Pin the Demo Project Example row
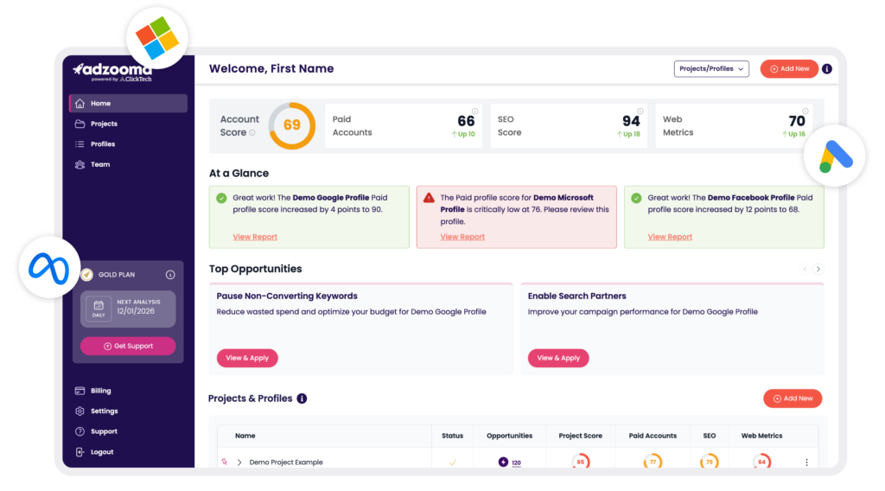 tap(223, 462)
